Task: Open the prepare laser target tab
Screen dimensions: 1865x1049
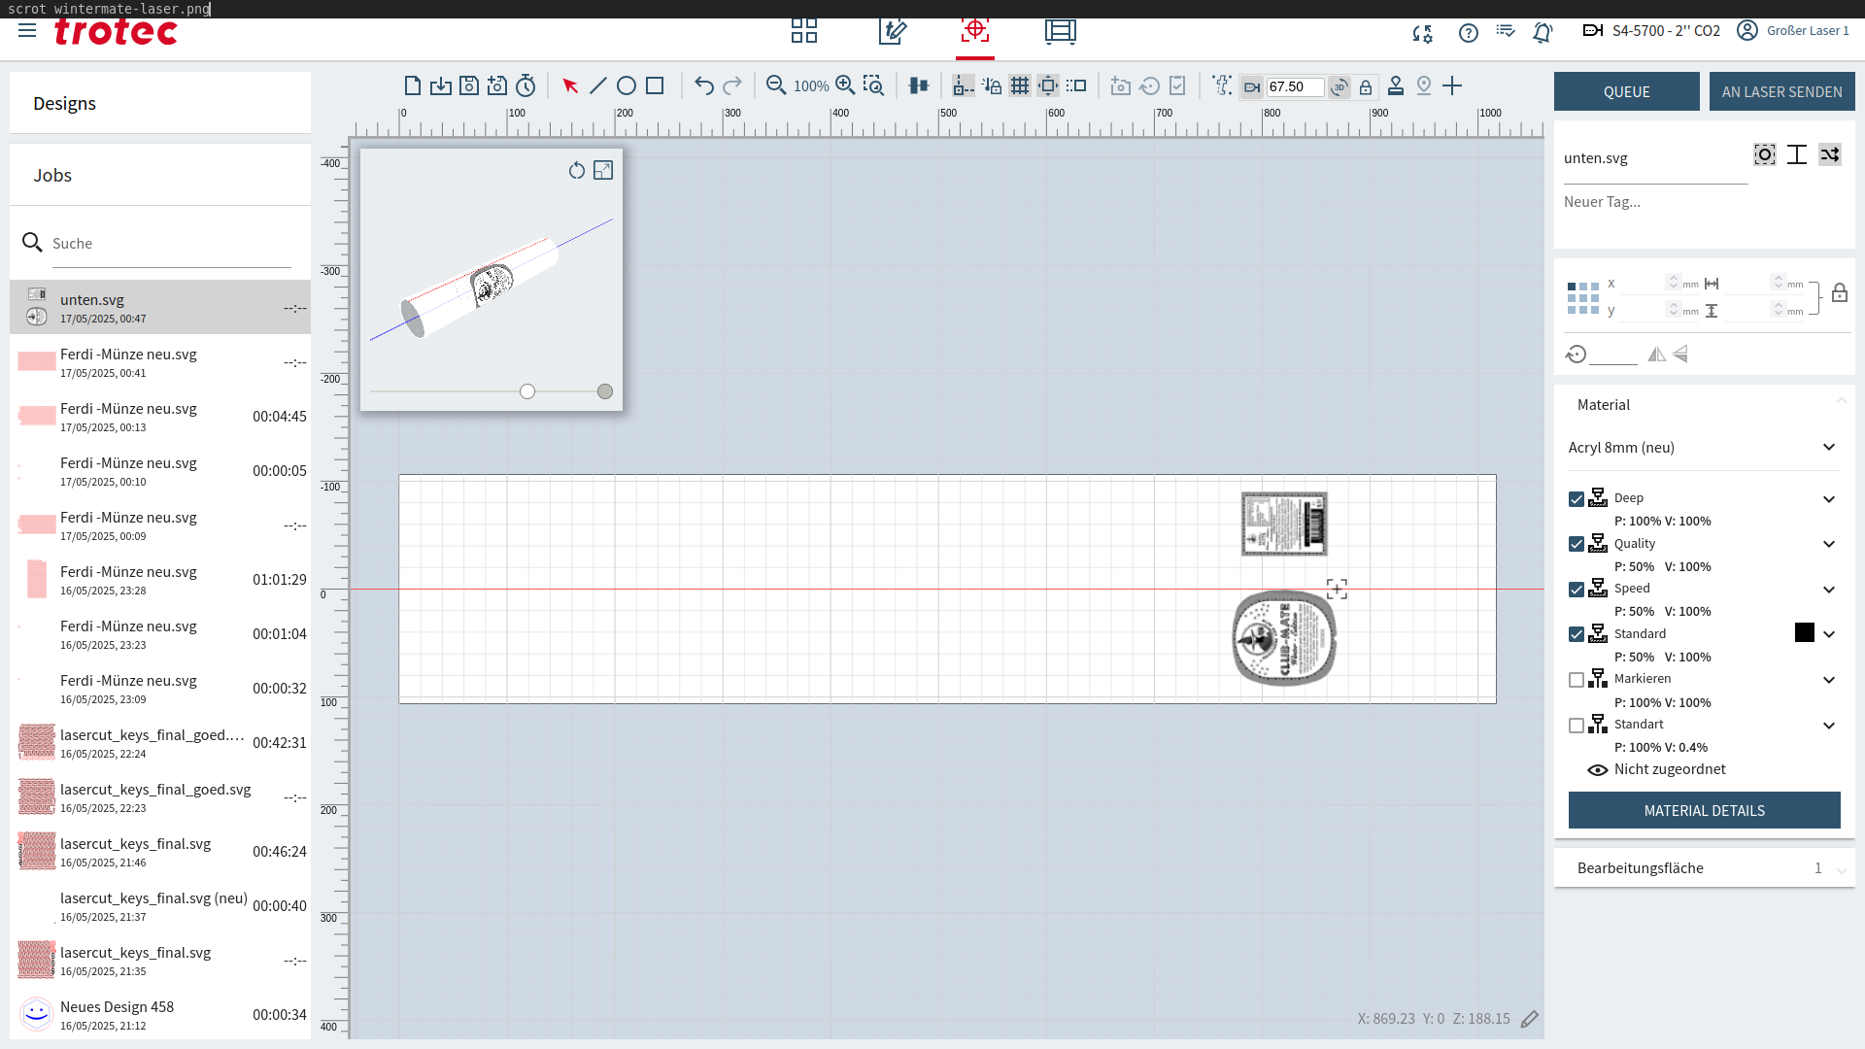Action: [x=975, y=30]
